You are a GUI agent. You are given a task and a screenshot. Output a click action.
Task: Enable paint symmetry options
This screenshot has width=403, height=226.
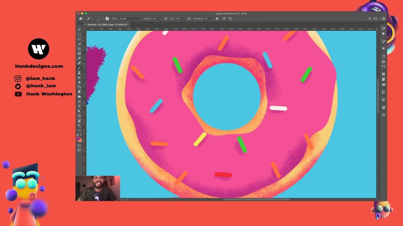pos(230,19)
